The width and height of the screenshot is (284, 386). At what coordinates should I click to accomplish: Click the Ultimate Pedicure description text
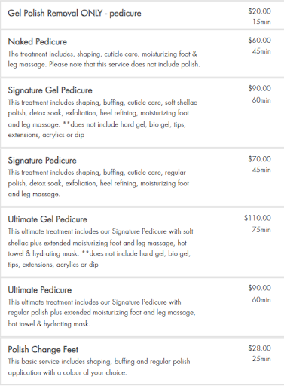102,313
